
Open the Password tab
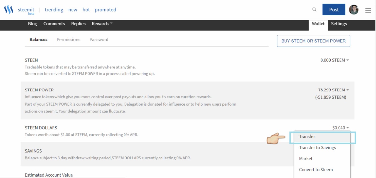(x=99, y=40)
